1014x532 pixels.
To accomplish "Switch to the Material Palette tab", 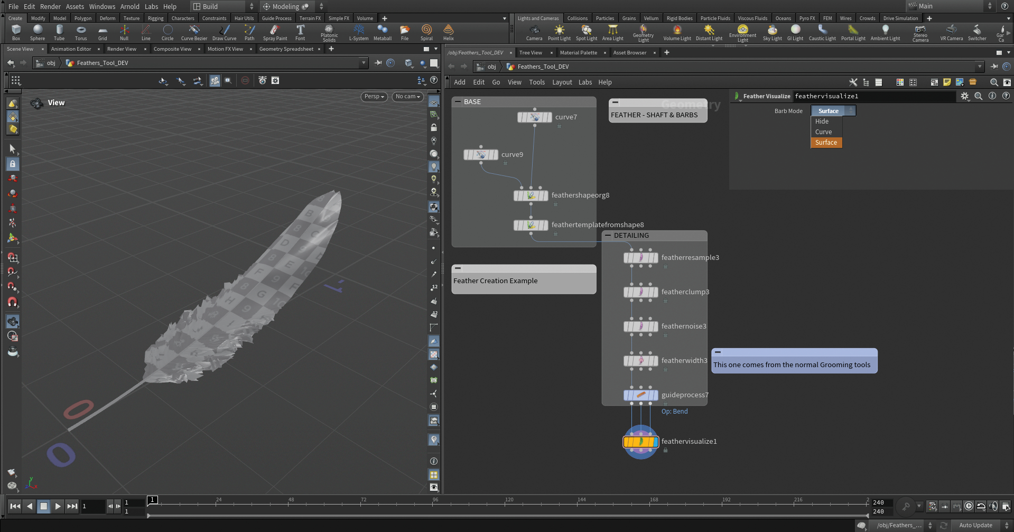I will (x=579, y=52).
